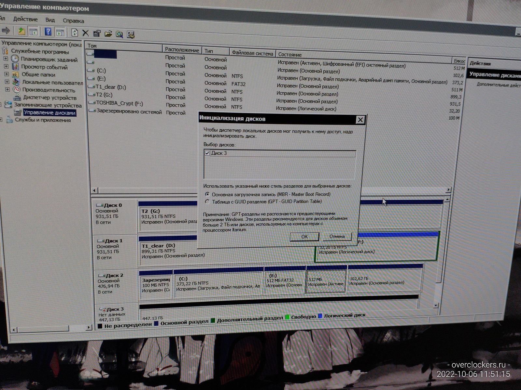Click OK in the Инициализация дисков dialog

304,237
